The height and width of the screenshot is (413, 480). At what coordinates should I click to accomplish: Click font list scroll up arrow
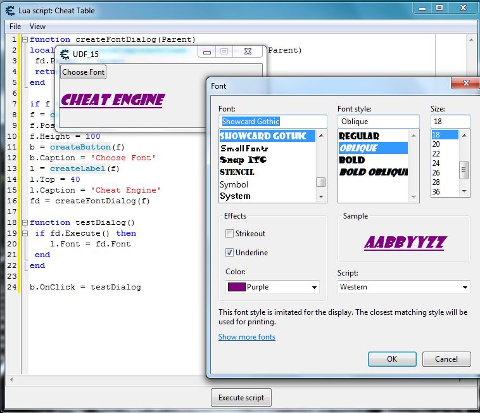tap(321, 136)
